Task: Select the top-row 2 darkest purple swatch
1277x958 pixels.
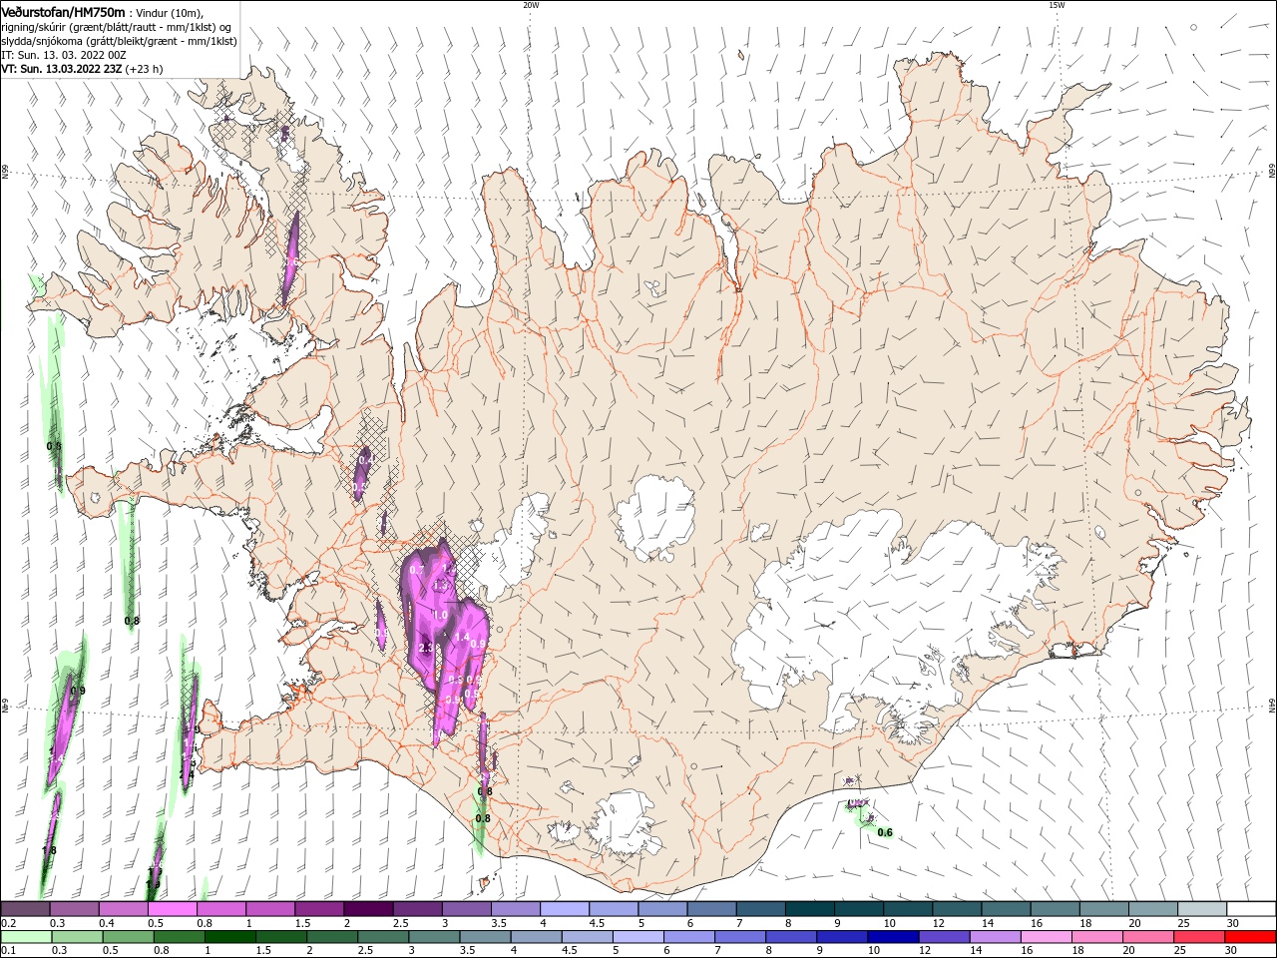Action: 367,909
